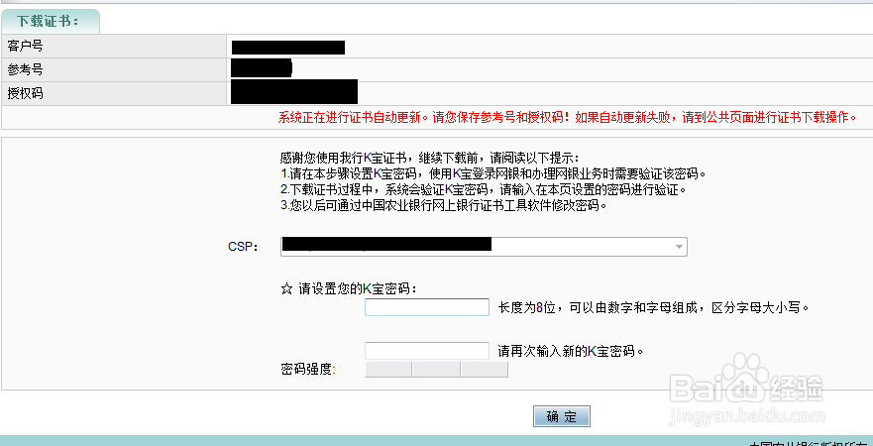873x446 pixels.
Task: Click the star icon before 请设置您的K宝密码
Action: click(286, 289)
